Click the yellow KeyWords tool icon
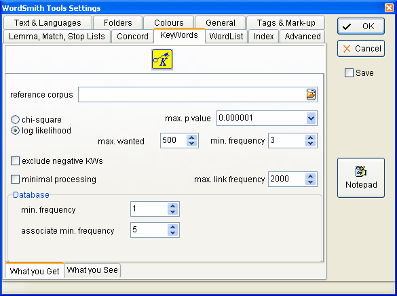 [162, 60]
